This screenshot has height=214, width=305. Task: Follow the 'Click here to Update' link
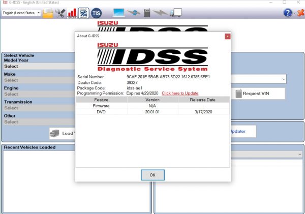[x=180, y=94]
